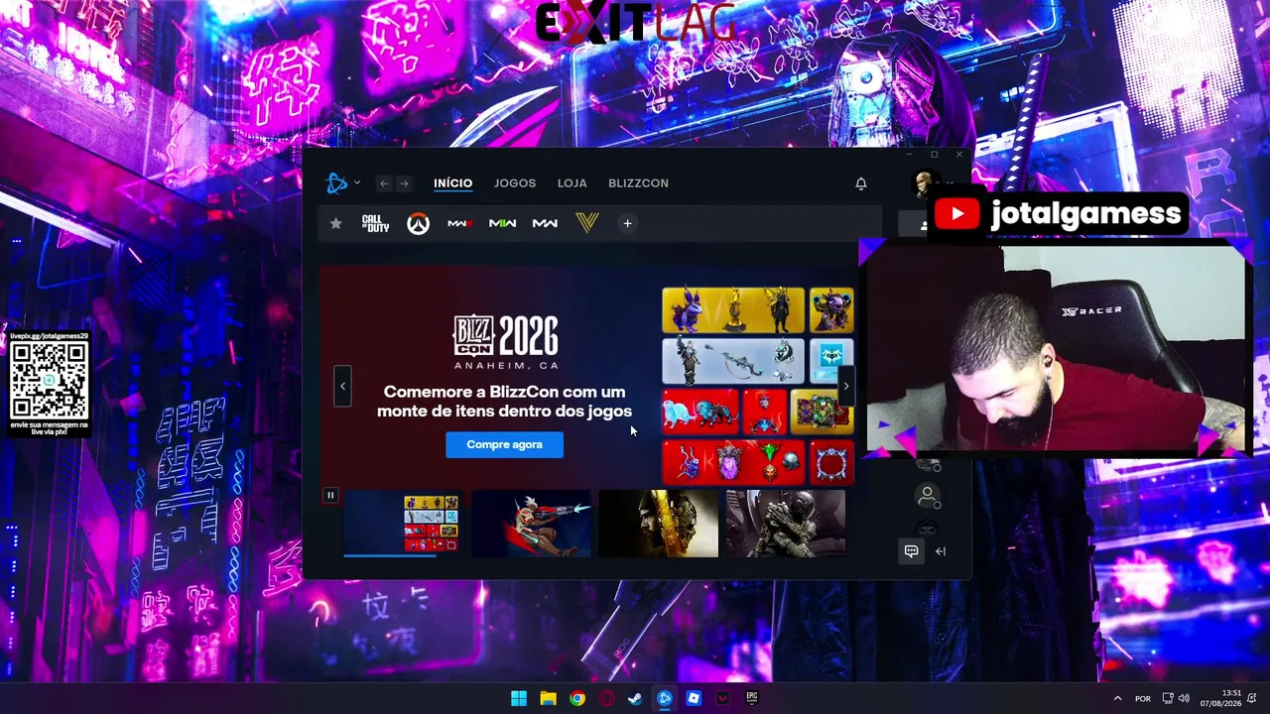The image size is (1270, 714).
Task: Open the favorites star in game bar
Action: point(335,223)
